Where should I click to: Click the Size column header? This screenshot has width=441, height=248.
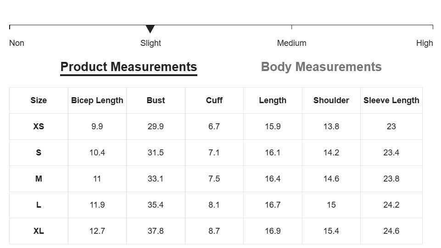(39, 100)
